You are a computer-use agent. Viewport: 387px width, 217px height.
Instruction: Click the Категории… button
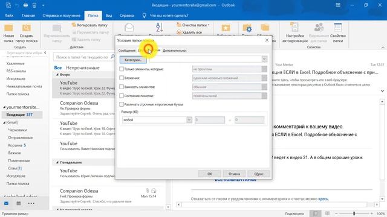(133, 60)
